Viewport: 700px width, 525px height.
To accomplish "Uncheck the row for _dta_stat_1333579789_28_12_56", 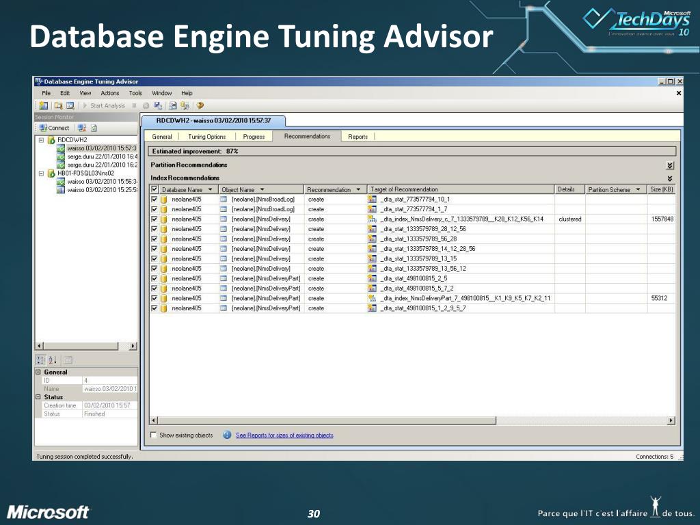I will [x=154, y=229].
